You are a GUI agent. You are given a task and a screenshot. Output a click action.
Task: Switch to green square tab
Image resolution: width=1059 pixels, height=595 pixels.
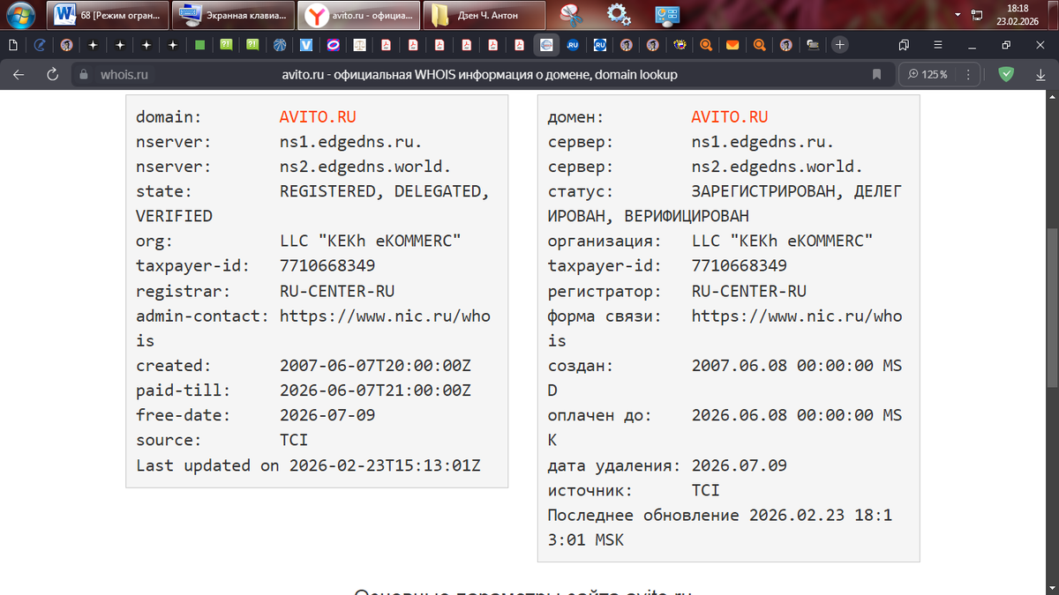point(199,44)
